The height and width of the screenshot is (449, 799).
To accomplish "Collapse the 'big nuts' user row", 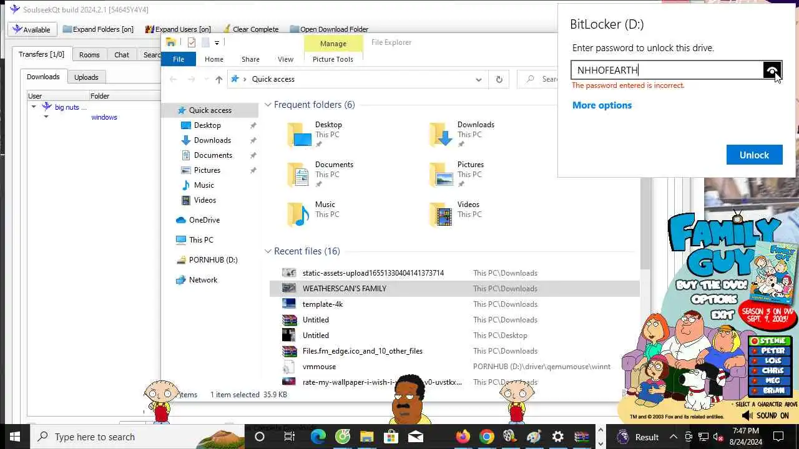I will (34, 107).
